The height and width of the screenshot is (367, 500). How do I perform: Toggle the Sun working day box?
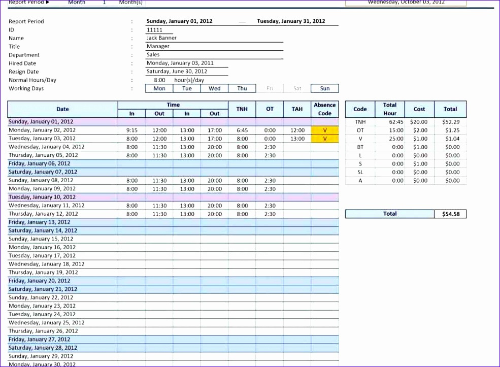(x=324, y=88)
